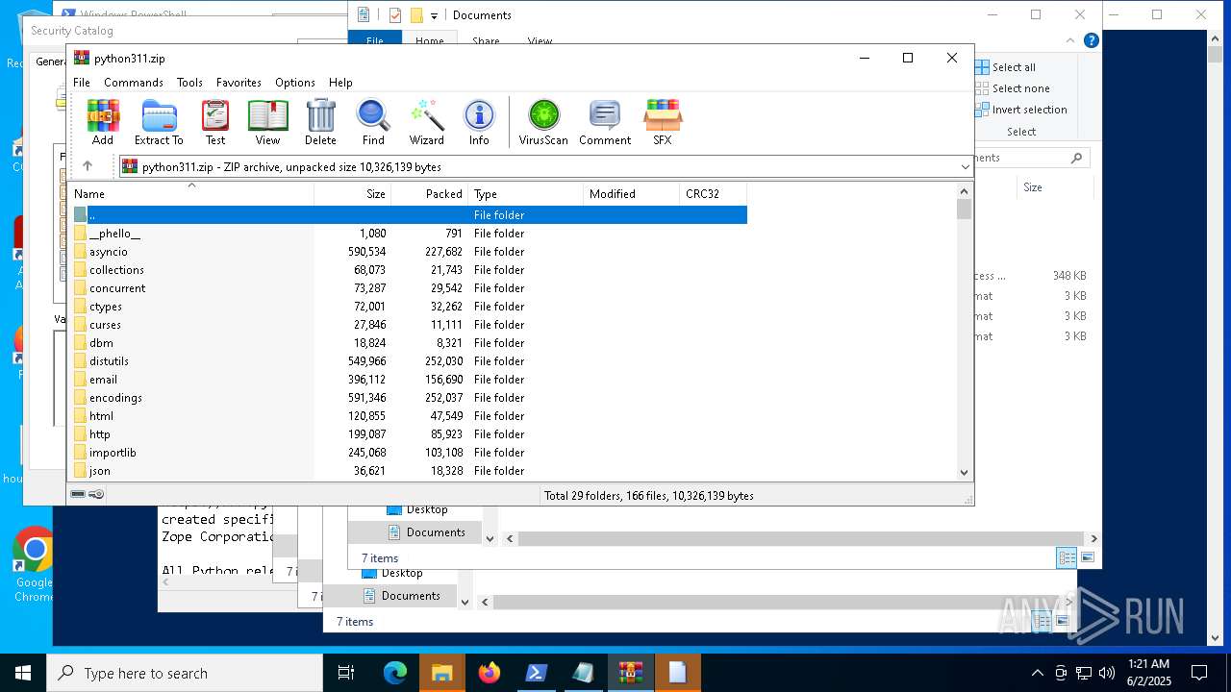This screenshot has width=1231, height=692.
Task: Open the Commands menu
Action: coord(134,83)
